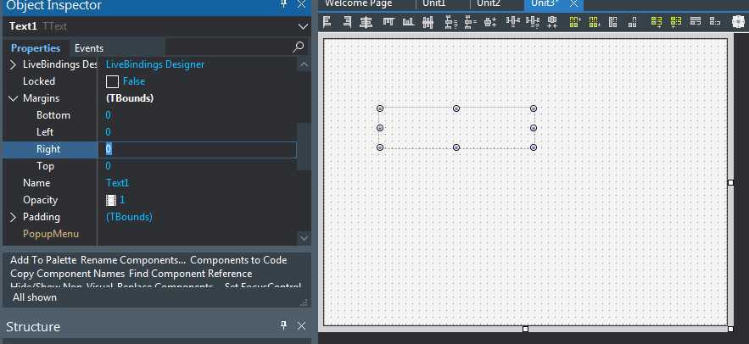This screenshot has height=344, width=749.
Task: Click the form's bottom-edge resize handle
Action: [x=525, y=329]
